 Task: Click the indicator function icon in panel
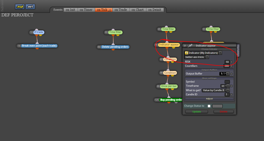186,53
